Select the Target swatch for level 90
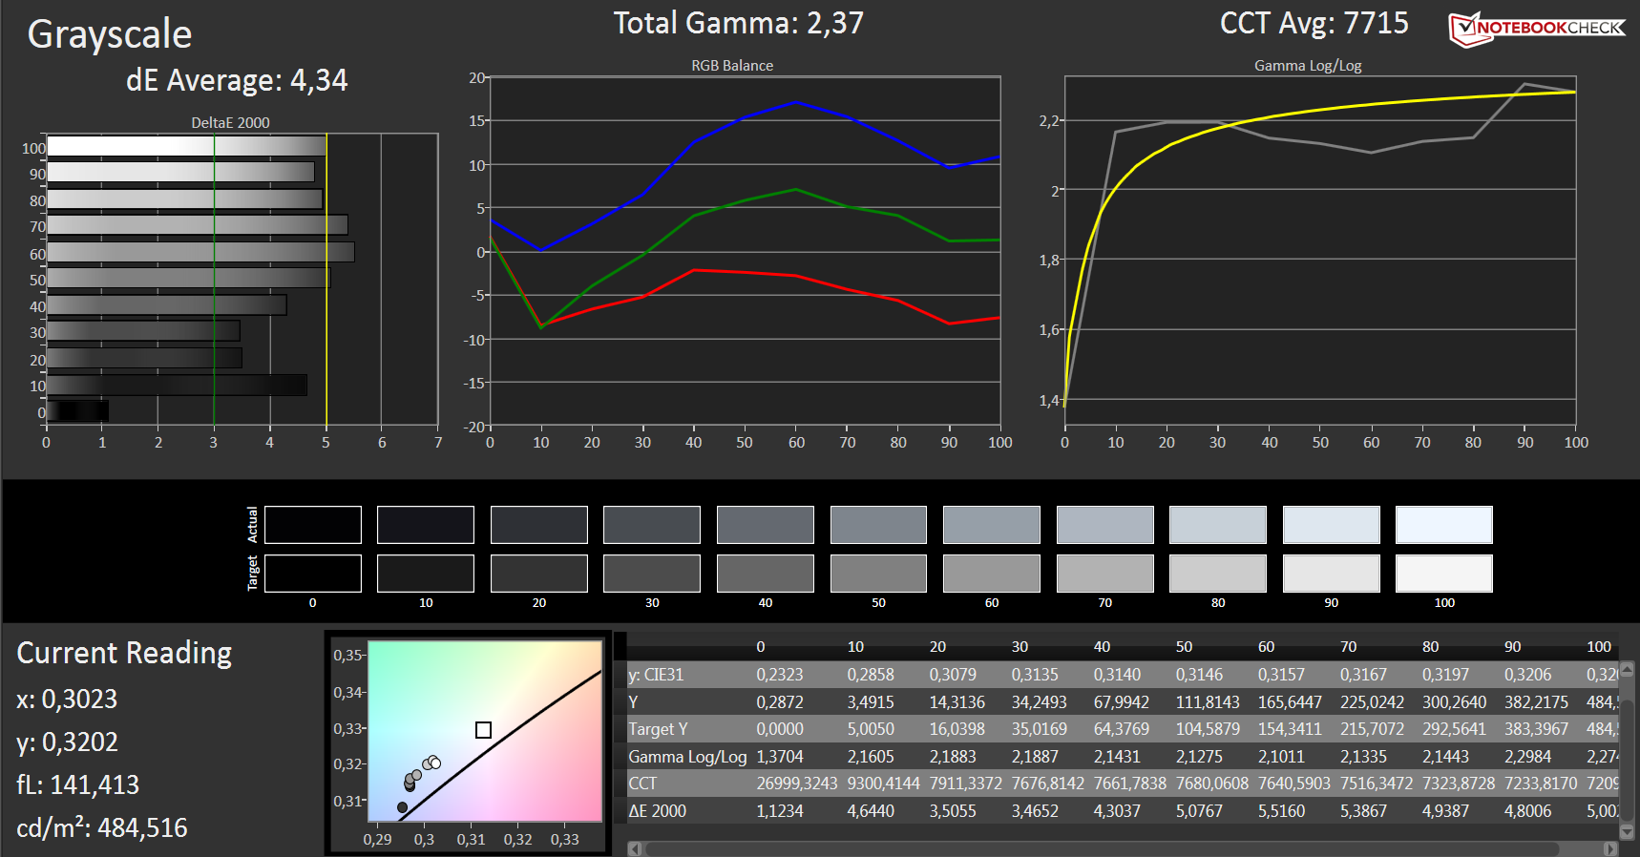 (x=1332, y=574)
